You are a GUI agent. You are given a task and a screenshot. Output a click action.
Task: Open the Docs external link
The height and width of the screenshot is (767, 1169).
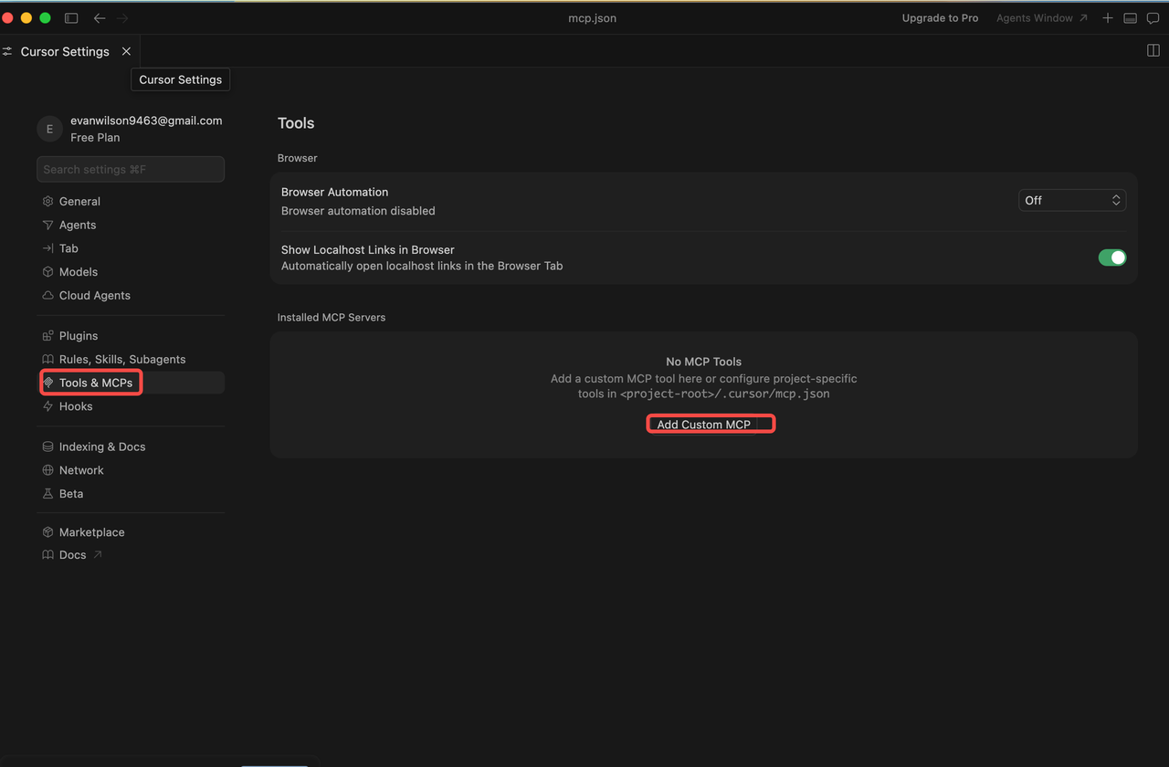point(72,555)
